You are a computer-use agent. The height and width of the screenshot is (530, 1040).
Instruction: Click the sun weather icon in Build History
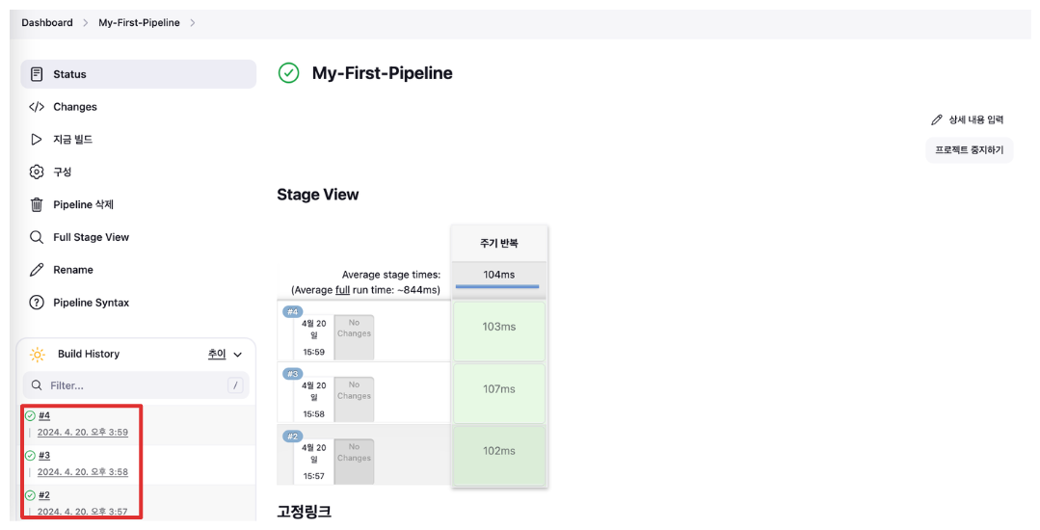click(x=38, y=355)
